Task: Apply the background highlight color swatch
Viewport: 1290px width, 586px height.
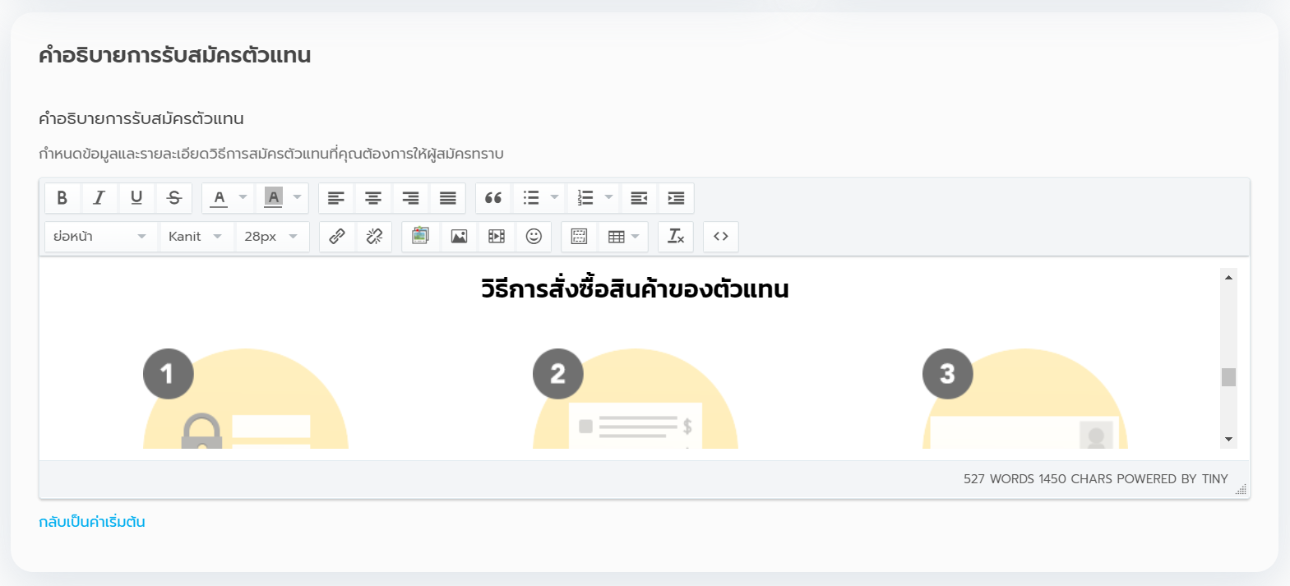Action: pos(274,198)
